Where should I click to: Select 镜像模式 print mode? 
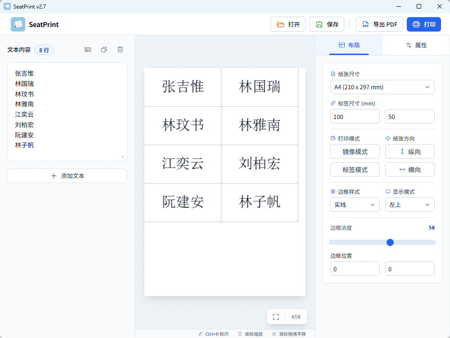click(355, 152)
